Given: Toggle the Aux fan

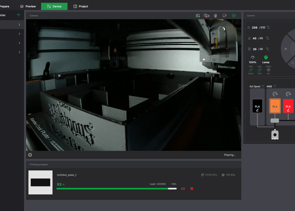Looking at the screenshot, I should pos(260,70).
